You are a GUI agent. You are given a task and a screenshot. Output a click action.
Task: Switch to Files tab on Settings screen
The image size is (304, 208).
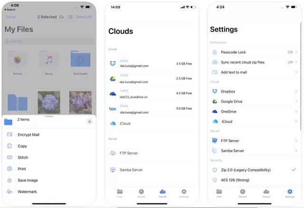tap(219, 193)
